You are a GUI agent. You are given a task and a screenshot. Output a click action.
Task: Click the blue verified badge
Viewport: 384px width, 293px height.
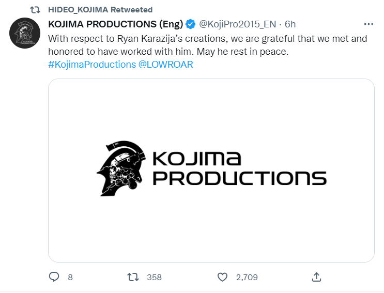click(190, 24)
